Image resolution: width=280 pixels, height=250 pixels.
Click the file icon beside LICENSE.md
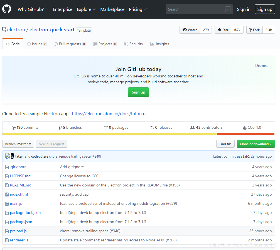click(7, 176)
